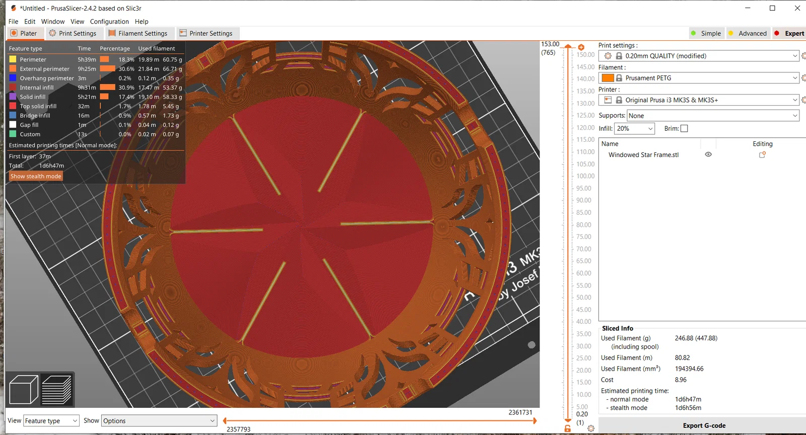Open the Window menu
The width and height of the screenshot is (806, 435).
(x=53, y=22)
